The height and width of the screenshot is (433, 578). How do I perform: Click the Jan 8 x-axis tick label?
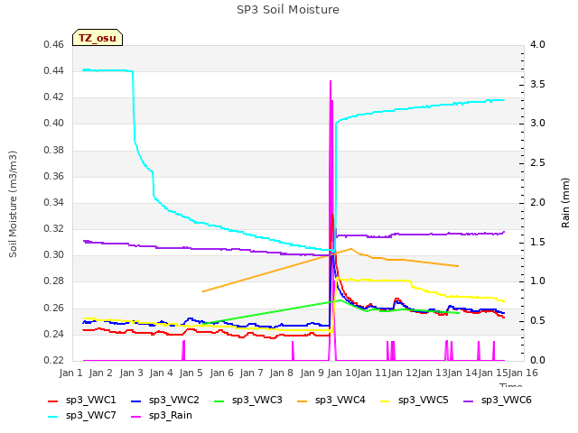click(282, 373)
